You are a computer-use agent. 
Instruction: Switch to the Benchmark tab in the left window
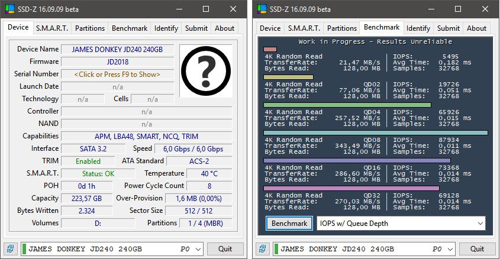click(x=130, y=28)
